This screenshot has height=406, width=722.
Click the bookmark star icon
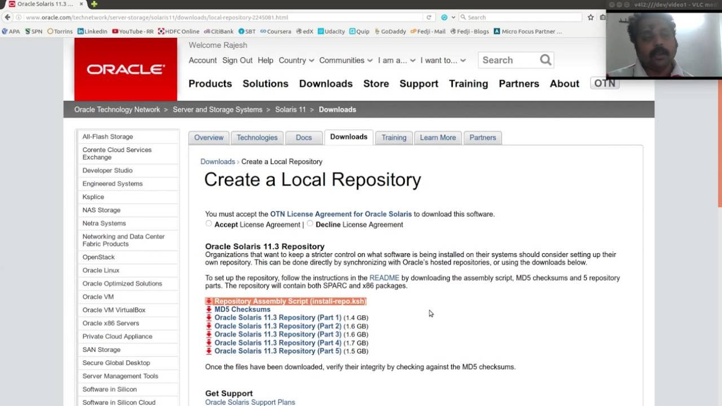click(591, 17)
